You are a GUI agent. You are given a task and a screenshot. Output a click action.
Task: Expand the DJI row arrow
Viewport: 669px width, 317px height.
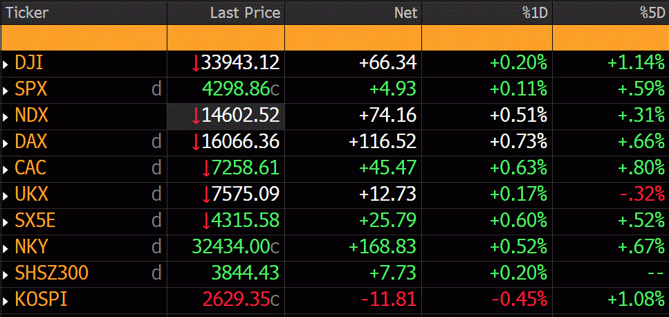(x=6, y=64)
